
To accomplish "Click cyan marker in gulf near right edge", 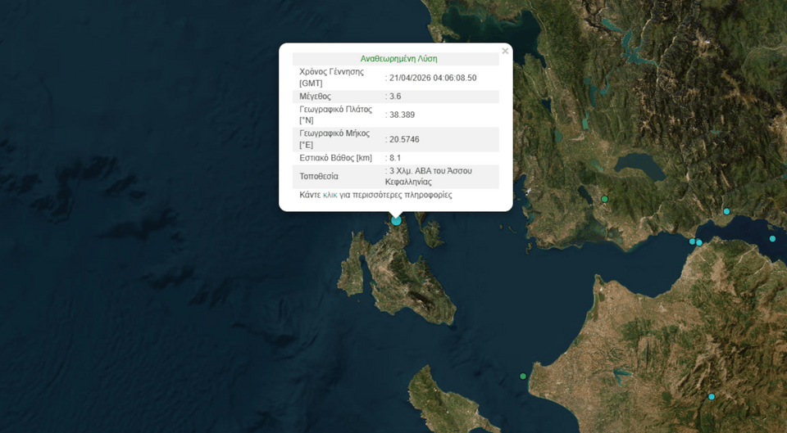I will (x=772, y=239).
